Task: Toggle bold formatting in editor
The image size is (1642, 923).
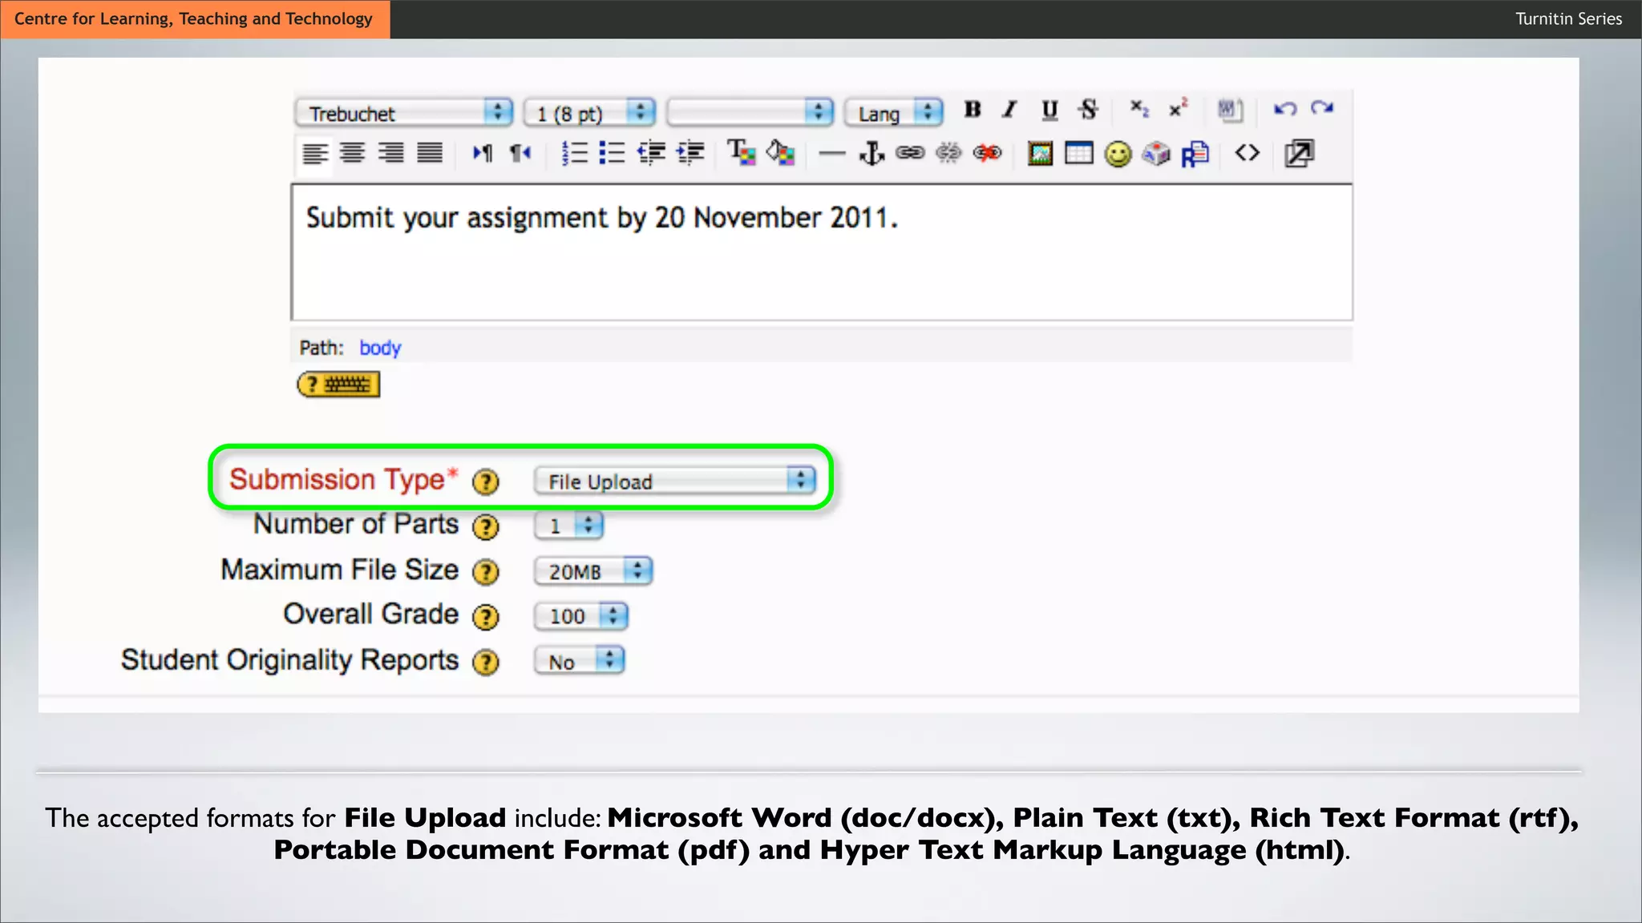Action: tap(973, 110)
